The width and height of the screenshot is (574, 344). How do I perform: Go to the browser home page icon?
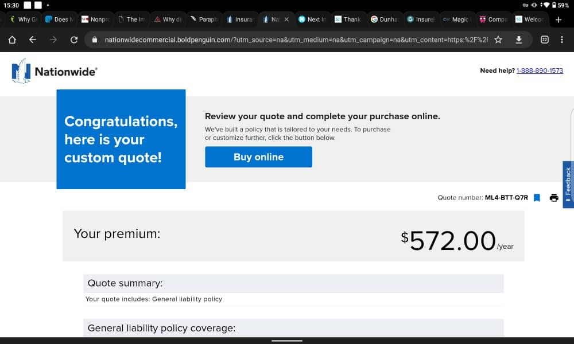coord(12,40)
